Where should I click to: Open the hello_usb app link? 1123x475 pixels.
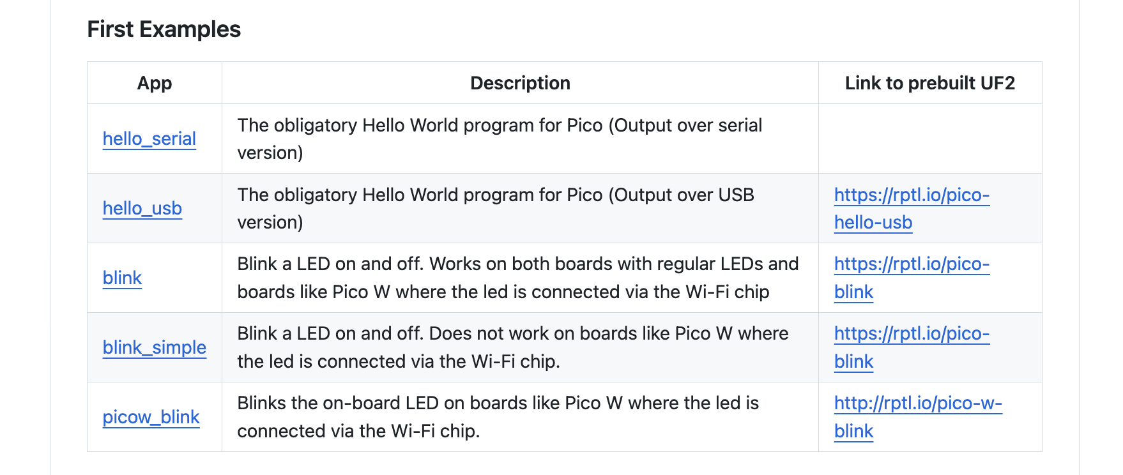coord(142,208)
